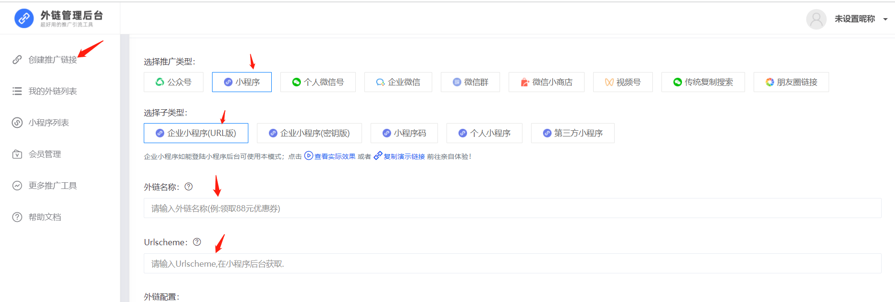Click the 传统复制搜索 green icon

(678, 82)
